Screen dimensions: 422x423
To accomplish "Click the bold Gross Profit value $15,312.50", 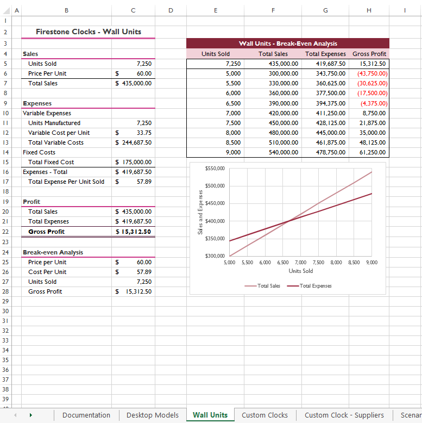I will click(134, 232).
